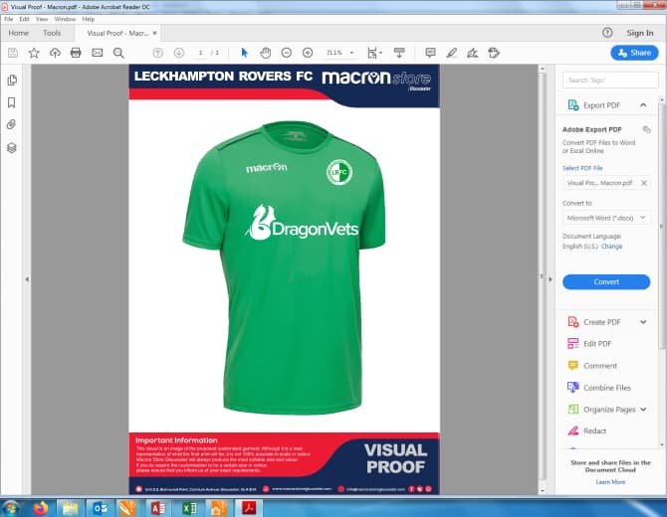Open the Fill and Sign tool

[473, 53]
